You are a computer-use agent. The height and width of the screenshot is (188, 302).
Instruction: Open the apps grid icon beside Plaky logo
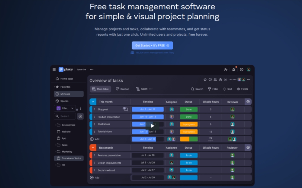pyautogui.click(x=54, y=70)
